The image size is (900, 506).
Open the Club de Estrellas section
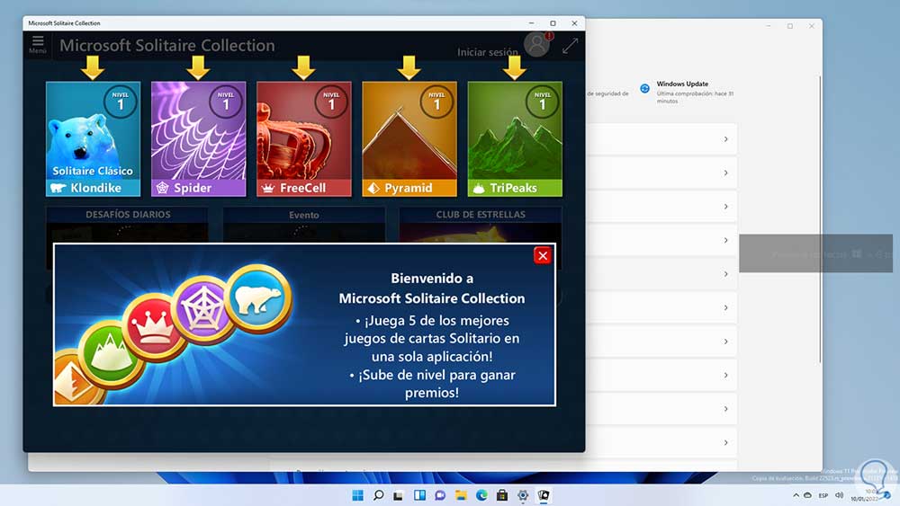pos(481,214)
